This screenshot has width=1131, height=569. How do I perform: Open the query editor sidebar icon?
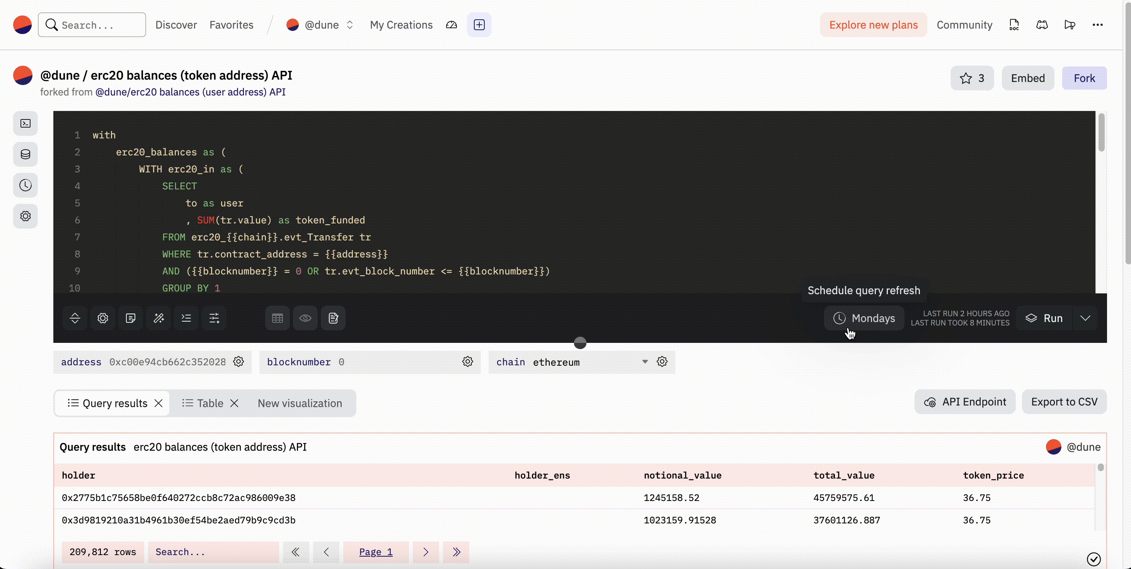[26, 123]
